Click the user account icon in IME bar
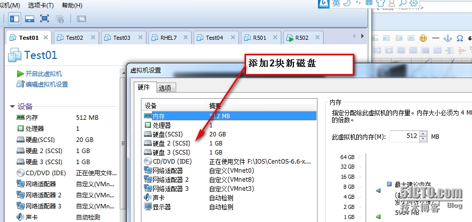Screen dimensions: 472x222 click(x=391, y=3)
